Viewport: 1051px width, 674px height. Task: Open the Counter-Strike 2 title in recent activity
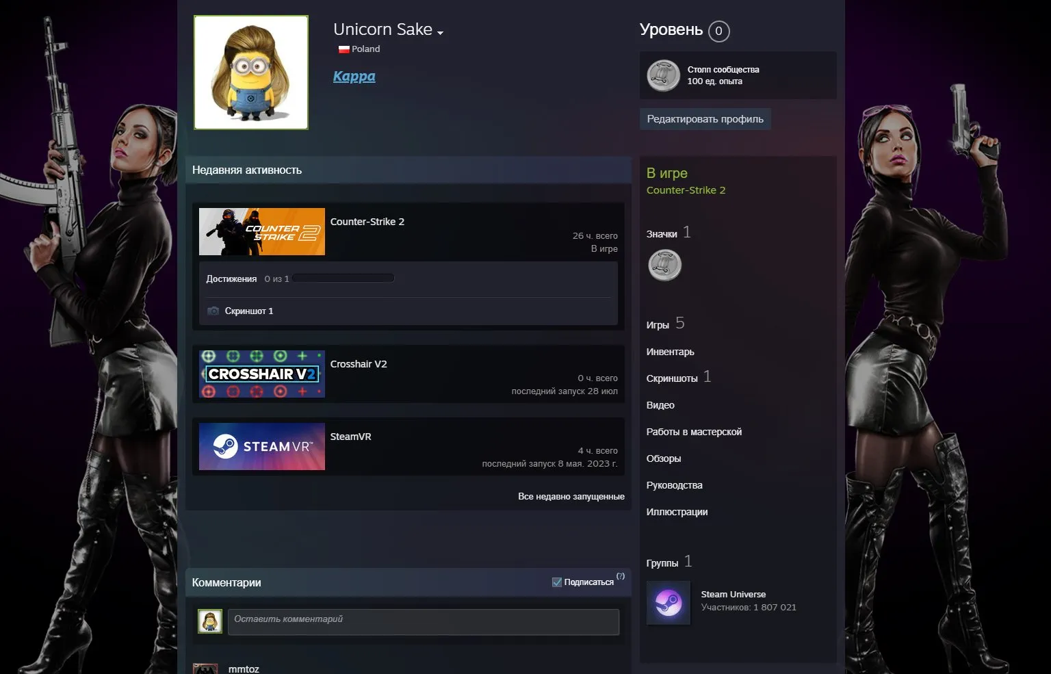[367, 222]
